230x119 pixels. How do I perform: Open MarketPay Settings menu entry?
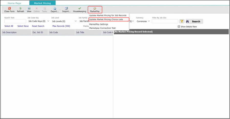click(x=99, y=24)
